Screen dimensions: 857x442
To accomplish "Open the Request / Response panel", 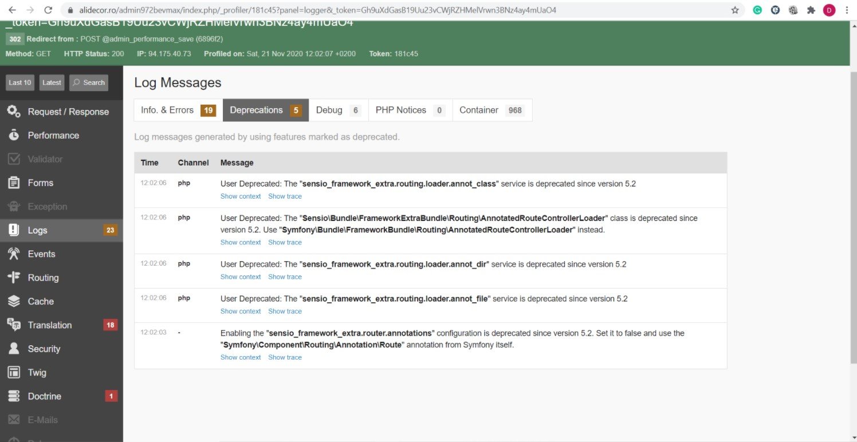I will click(x=61, y=112).
